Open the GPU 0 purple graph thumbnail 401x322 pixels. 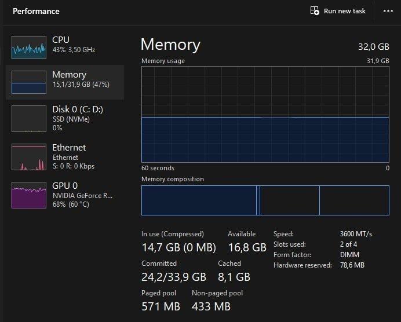(x=29, y=195)
